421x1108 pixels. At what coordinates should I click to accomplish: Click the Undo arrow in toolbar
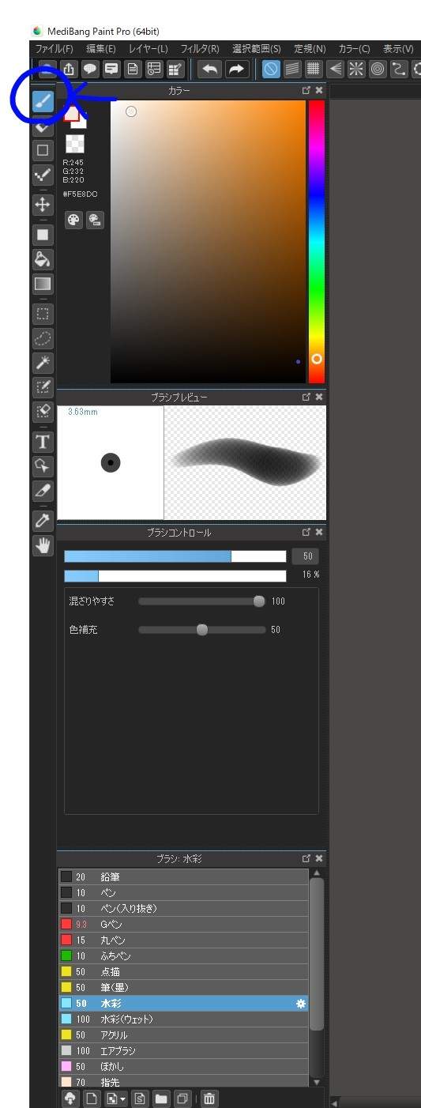click(209, 69)
